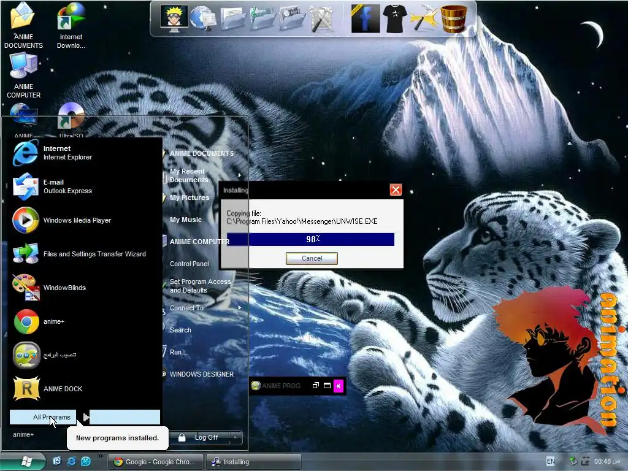Launch Windows Media Player from Start menu
628x471 pixels.
click(x=85, y=220)
